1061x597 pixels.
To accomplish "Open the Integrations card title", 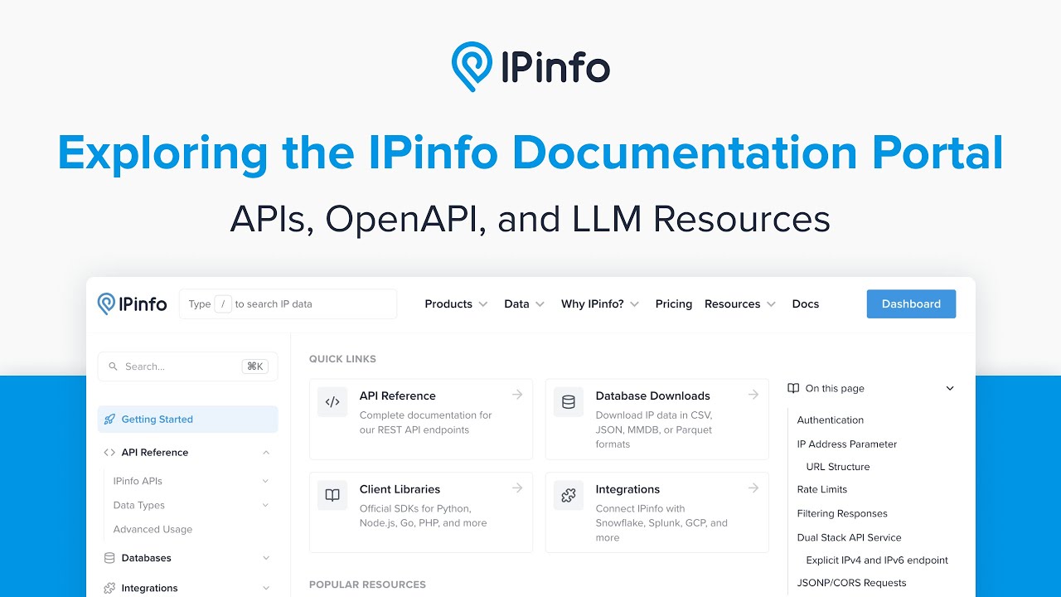I will tap(627, 490).
